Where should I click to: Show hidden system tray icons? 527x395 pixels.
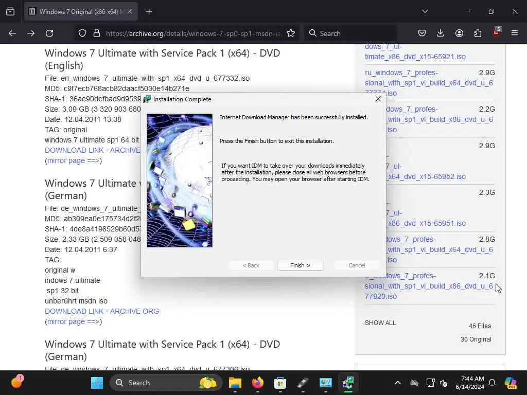(398, 383)
